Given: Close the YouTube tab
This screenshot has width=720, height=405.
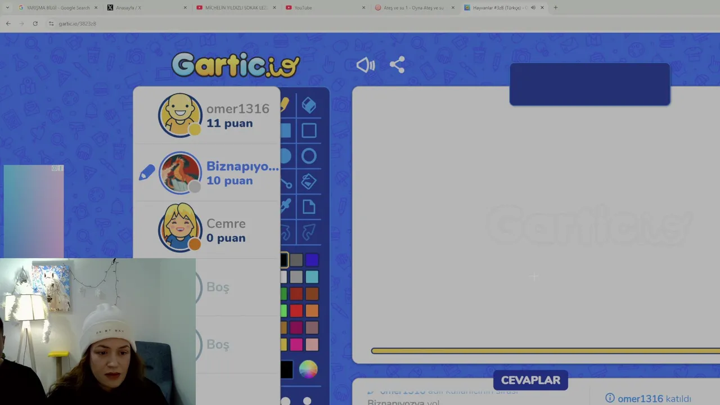Looking at the screenshot, I should pyautogui.click(x=363, y=7).
